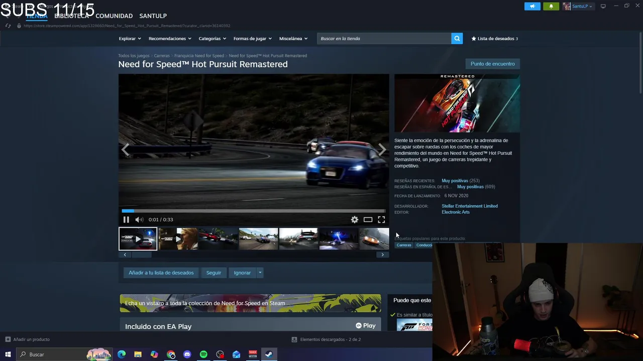Open Electronic Arts publisher link
This screenshot has width=643, height=361.
tap(456, 212)
